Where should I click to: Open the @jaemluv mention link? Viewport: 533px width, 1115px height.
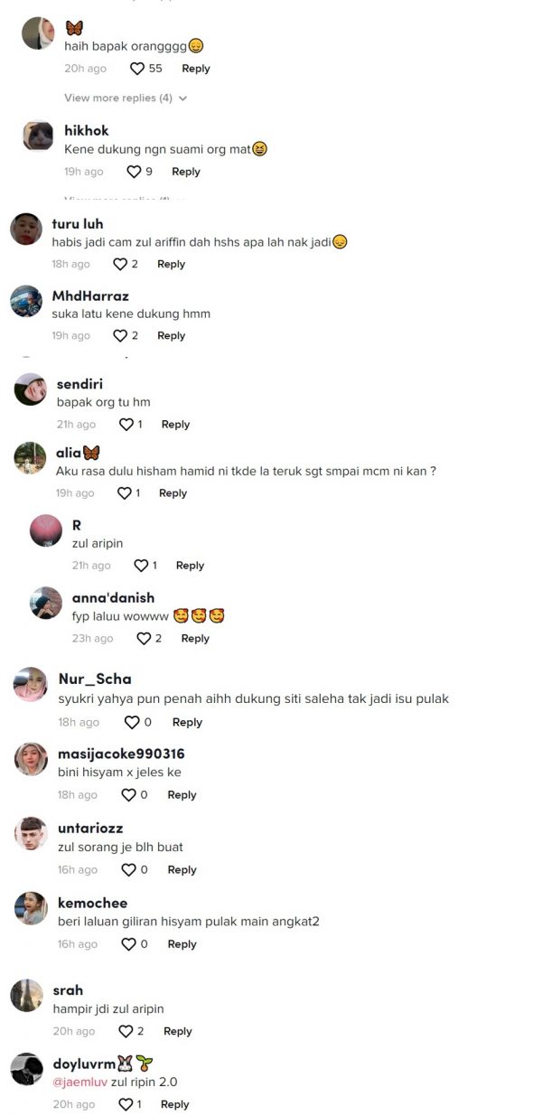click(80, 1080)
